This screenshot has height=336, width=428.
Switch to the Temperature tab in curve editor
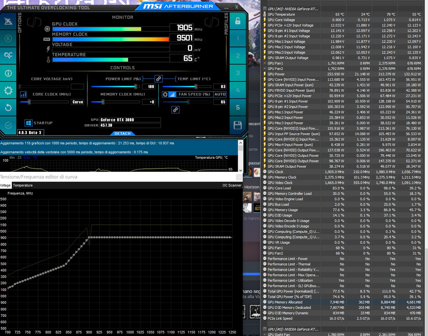23,185
